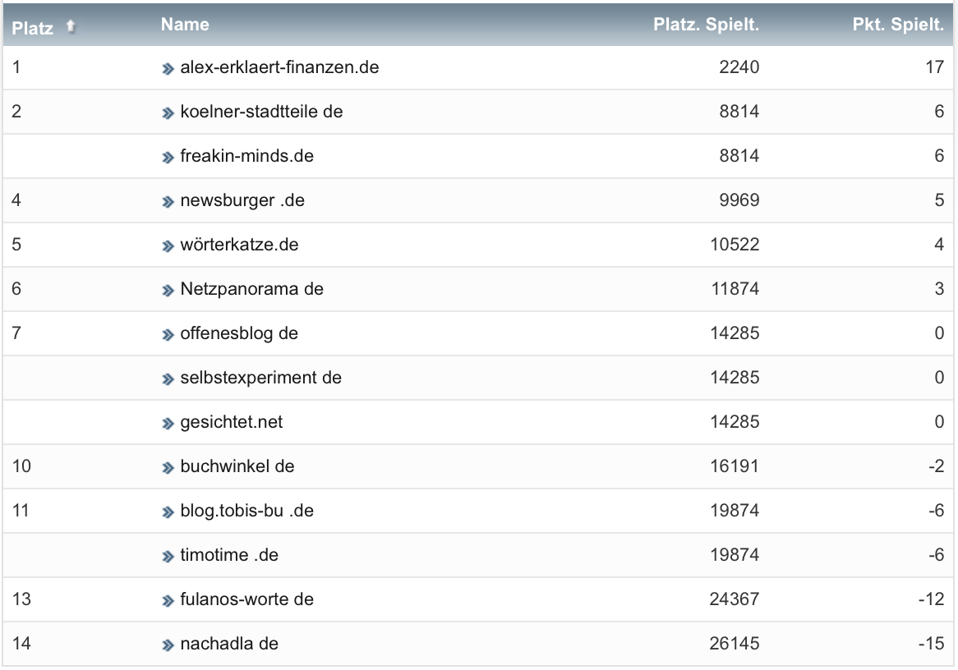Click the arrow icon beside alex-erklaert-finanzen.de
958x670 pixels.
click(x=168, y=68)
